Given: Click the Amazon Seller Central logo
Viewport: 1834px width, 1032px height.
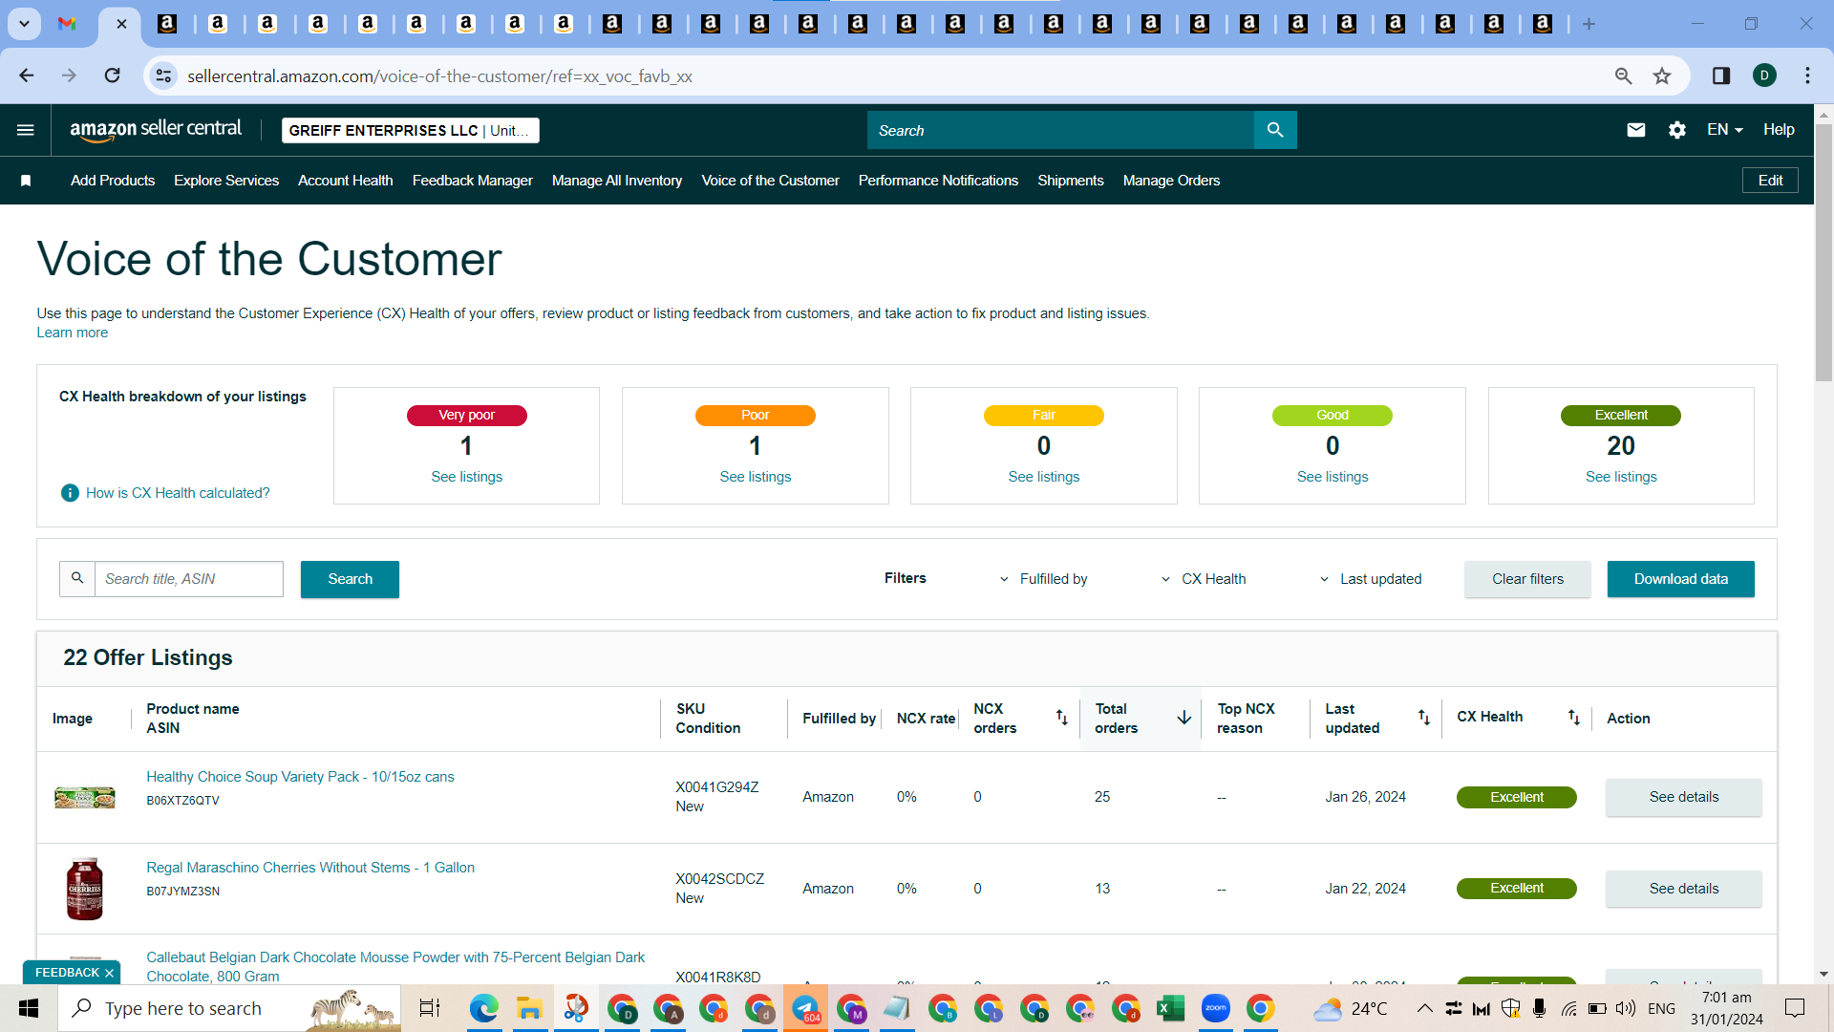Looking at the screenshot, I should coord(156,130).
